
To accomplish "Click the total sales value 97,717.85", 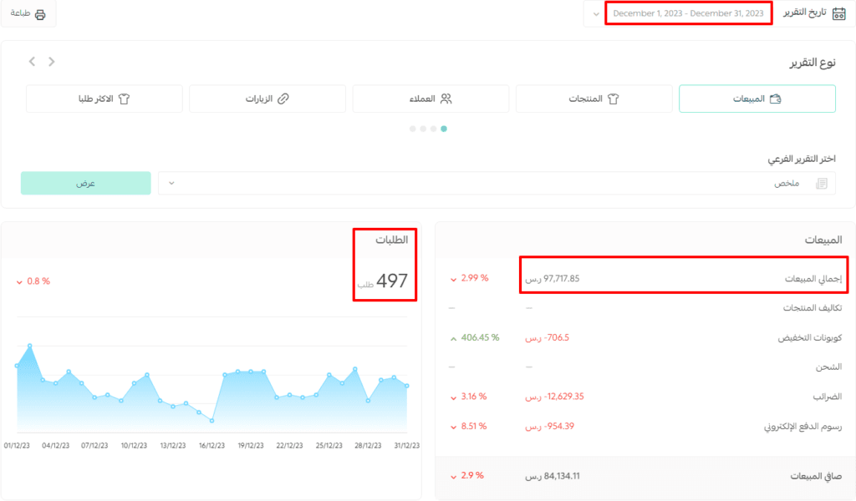I will pos(561,279).
